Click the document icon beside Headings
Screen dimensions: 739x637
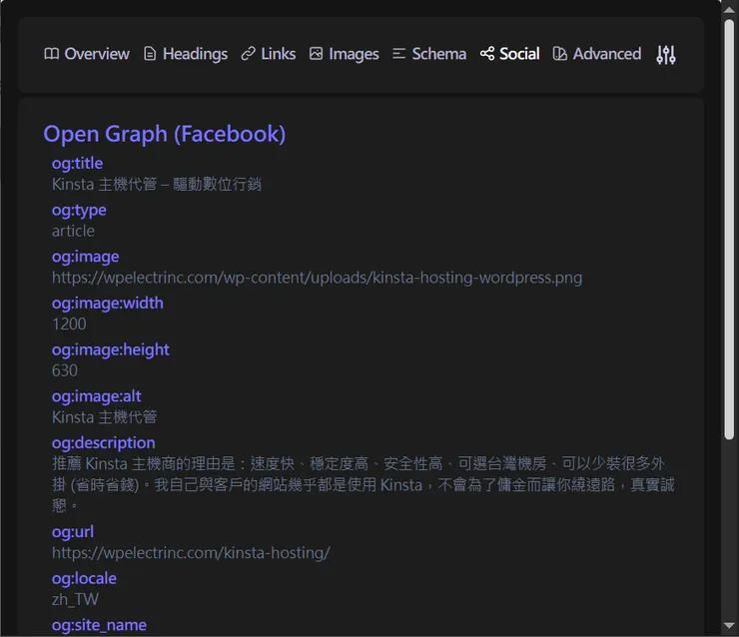pyautogui.click(x=150, y=54)
